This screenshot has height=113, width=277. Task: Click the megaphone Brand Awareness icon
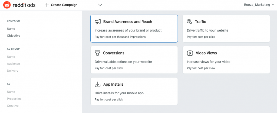point(98,22)
